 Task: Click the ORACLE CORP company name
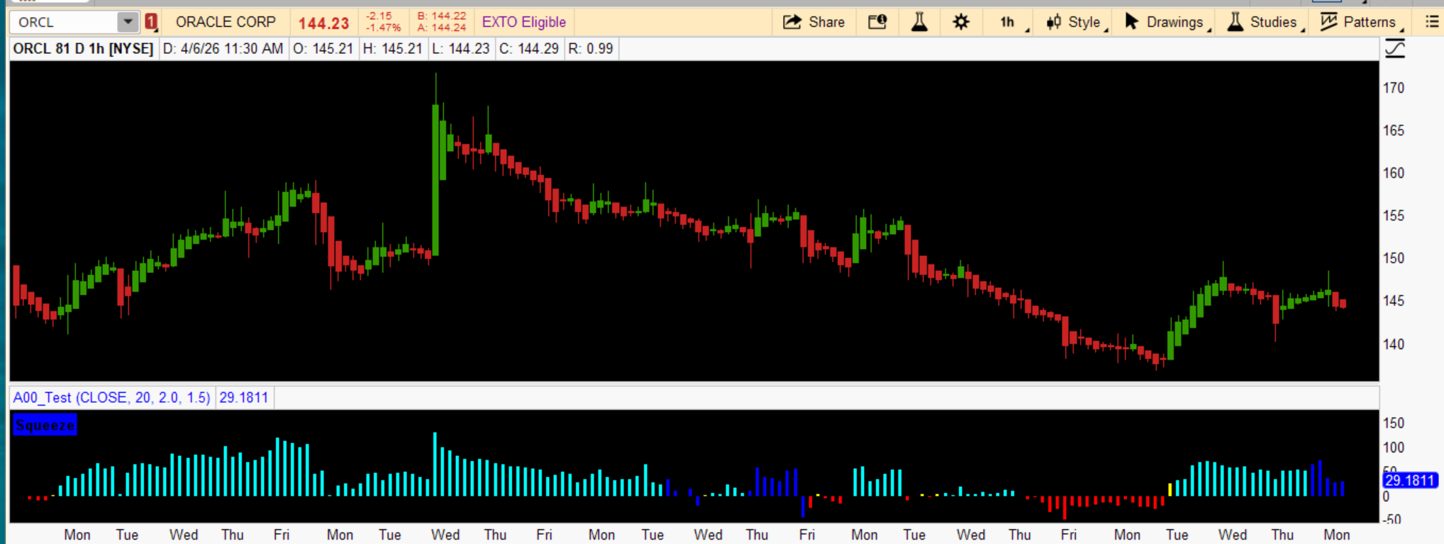tap(226, 22)
